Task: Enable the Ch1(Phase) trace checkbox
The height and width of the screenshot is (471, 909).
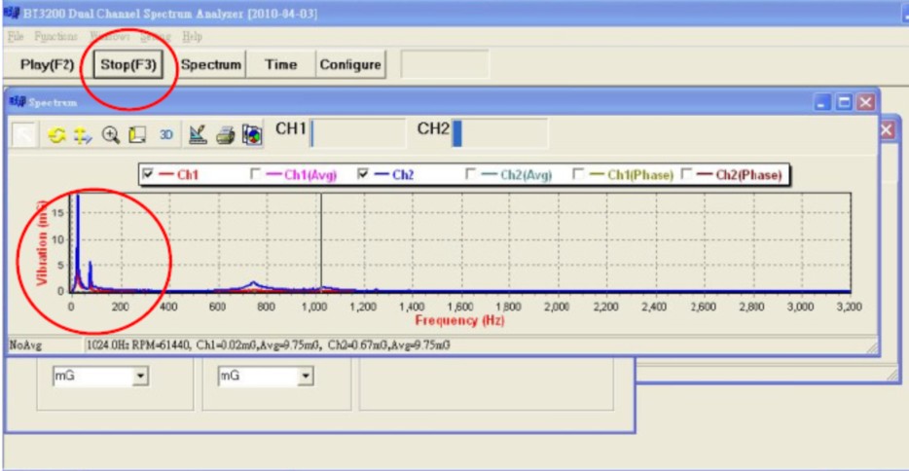Action: (x=577, y=174)
